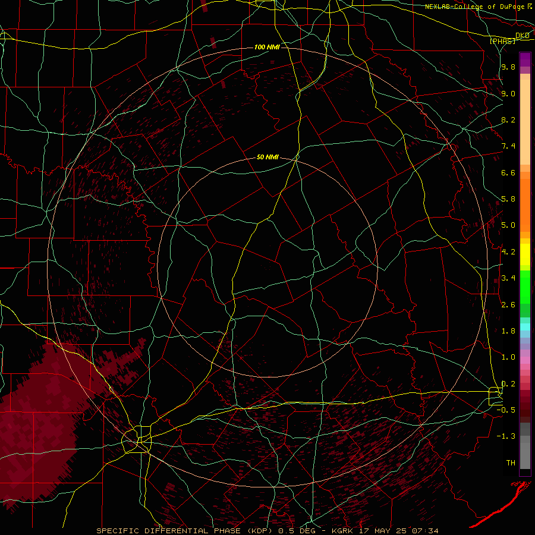Click the 8.2 value on the legend
The height and width of the screenshot is (535, 535).
tap(508, 119)
